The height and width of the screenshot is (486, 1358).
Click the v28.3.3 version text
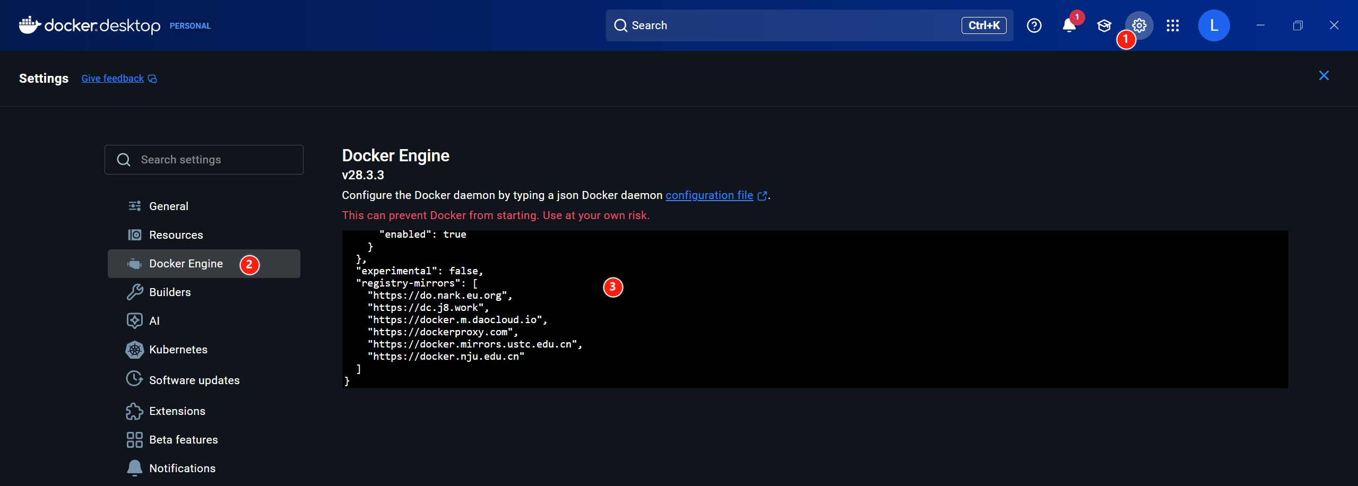(x=363, y=175)
